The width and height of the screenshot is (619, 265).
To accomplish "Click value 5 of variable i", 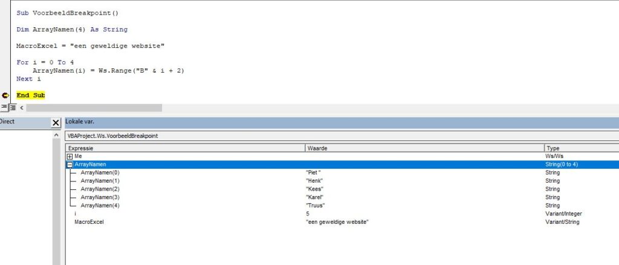I will (x=309, y=214).
